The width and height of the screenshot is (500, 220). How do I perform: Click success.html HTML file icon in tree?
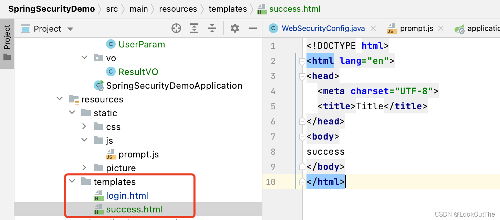[x=98, y=209]
